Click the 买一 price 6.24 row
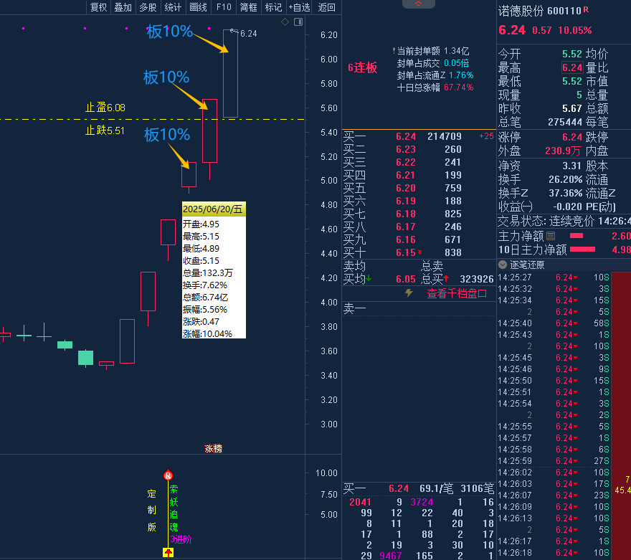Image resolution: width=631 pixels, height=560 pixels. click(x=419, y=136)
